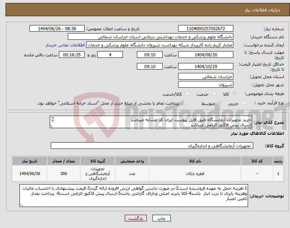Click the گروه کالا column header
The width and height of the screenshot is (290, 228).
[98, 161]
